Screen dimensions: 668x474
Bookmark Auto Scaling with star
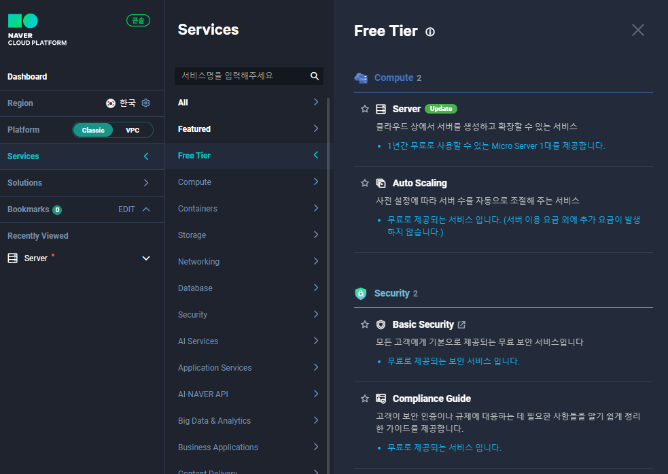(x=365, y=184)
